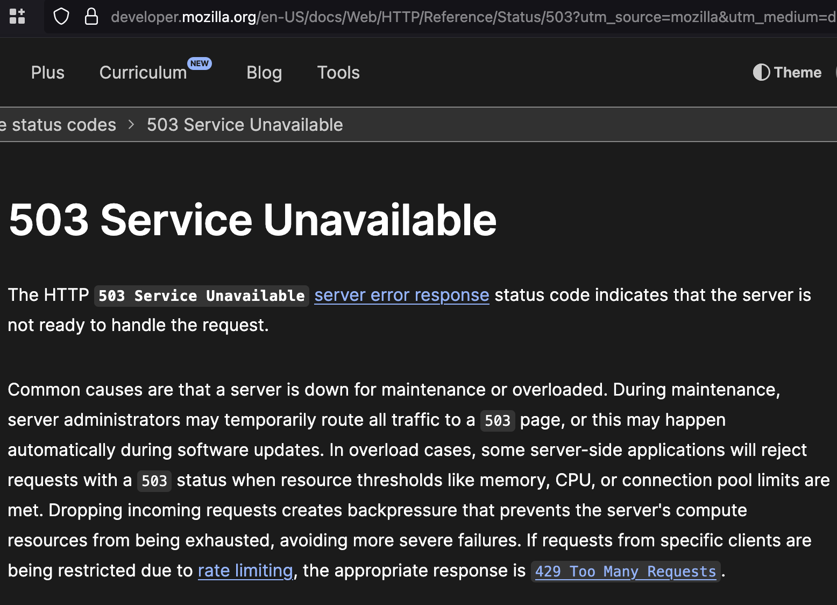Click the site security padlock icon
The height and width of the screenshot is (605, 837).
(x=91, y=16)
